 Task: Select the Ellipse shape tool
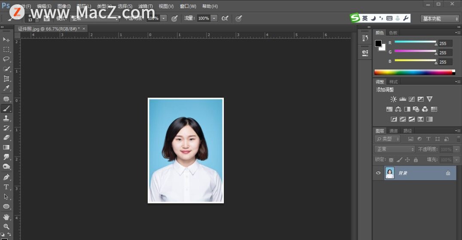tap(6, 206)
